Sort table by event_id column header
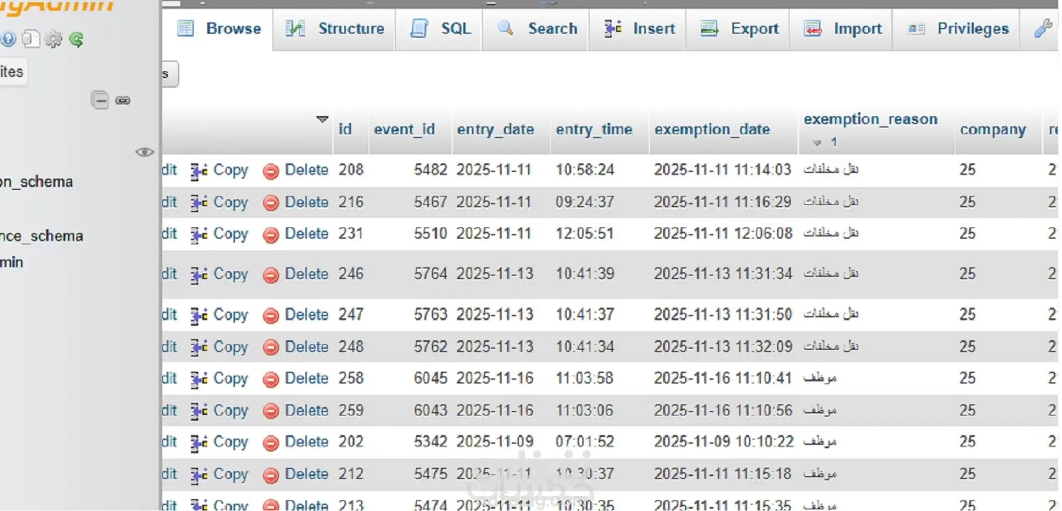1062x511 pixels. 404,130
